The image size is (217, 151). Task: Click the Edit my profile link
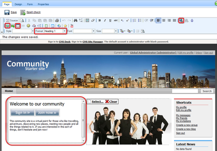click(x=185, y=52)
